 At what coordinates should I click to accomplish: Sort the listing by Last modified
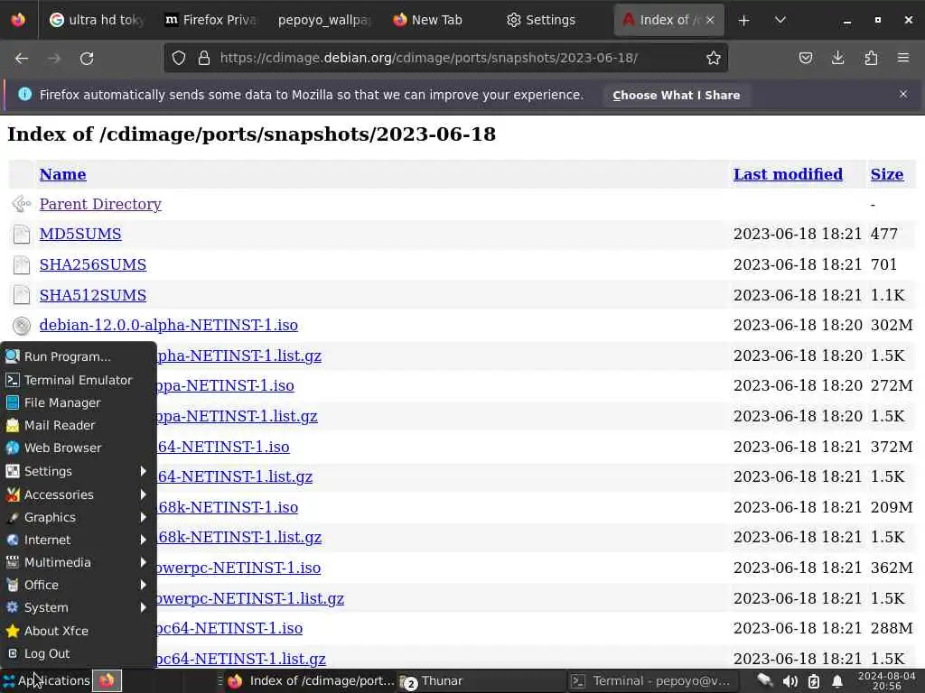tap(788, 174)
